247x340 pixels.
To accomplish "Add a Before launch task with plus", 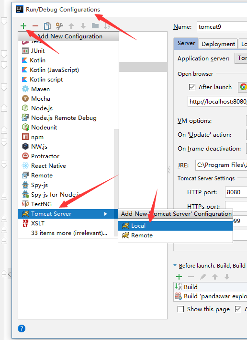I will pyautogui.click(x=179, y=277).
